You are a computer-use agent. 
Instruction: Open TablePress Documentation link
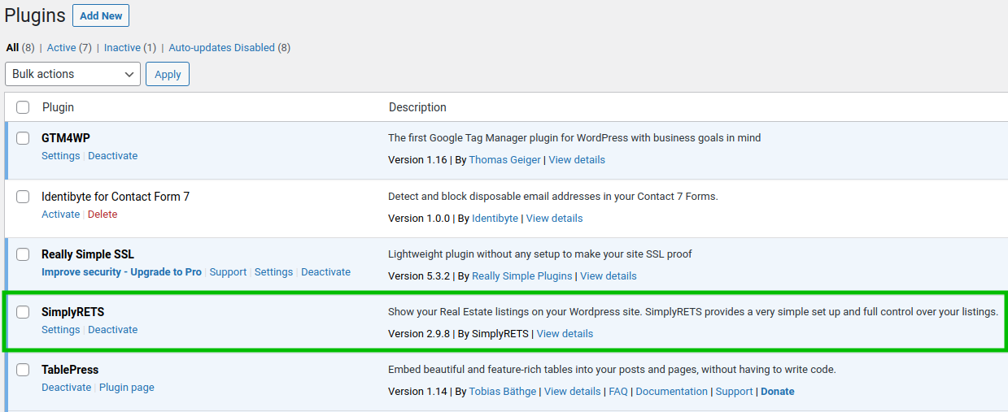point(672,392)
